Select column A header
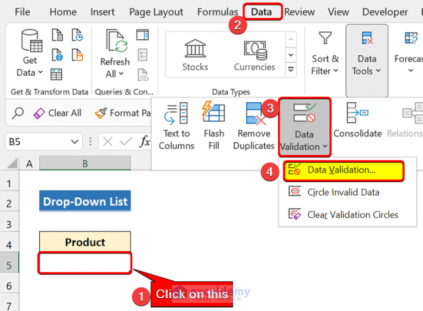423x311 pixels. pos(29,163)
